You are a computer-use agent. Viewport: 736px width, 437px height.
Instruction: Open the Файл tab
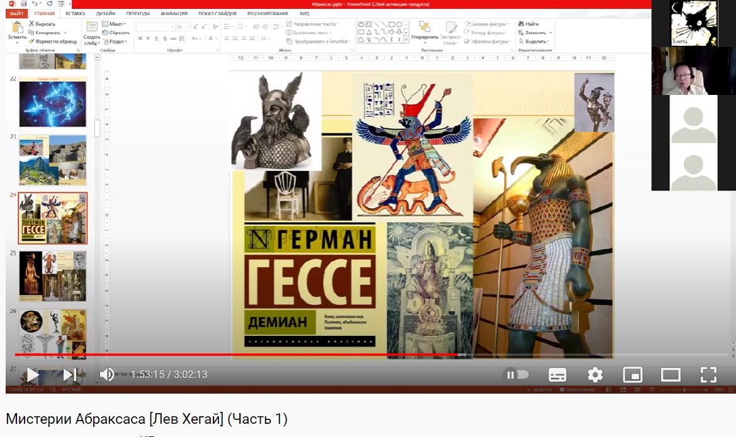pos(16,14)
